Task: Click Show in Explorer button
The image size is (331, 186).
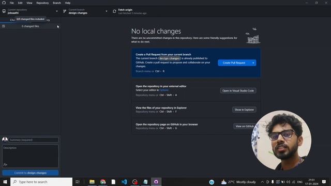Action: pos(244,110)
